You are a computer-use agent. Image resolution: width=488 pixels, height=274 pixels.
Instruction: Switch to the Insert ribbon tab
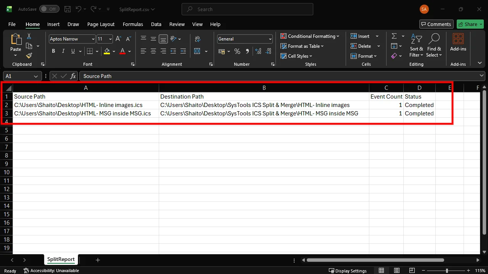coord(53,24)
